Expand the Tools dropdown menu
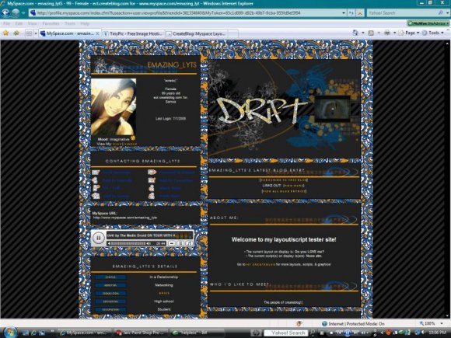The height and width of the screenshot is (338, 451). pos(432,33)
